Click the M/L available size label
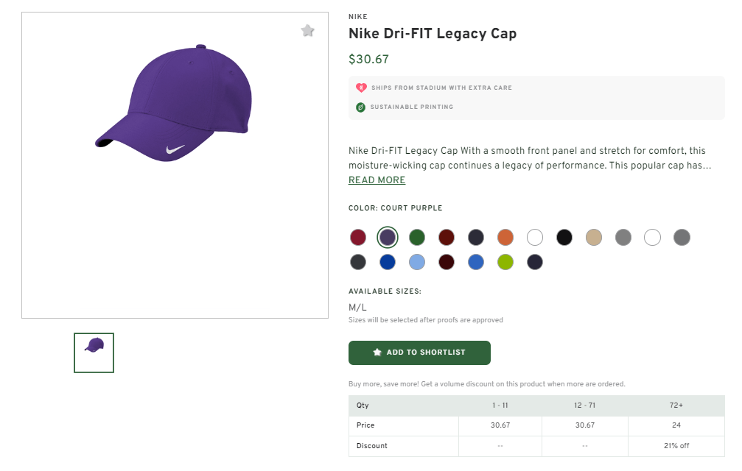Viewport: 742px width, 471px height. 357,307
